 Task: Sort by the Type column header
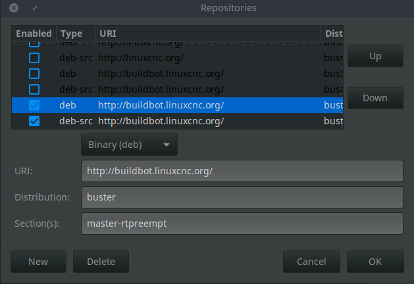76,34
